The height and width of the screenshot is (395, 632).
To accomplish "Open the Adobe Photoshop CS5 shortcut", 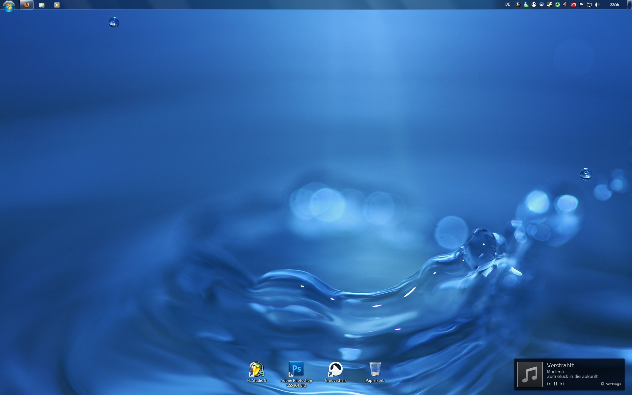I will click(x=296, y=370).
